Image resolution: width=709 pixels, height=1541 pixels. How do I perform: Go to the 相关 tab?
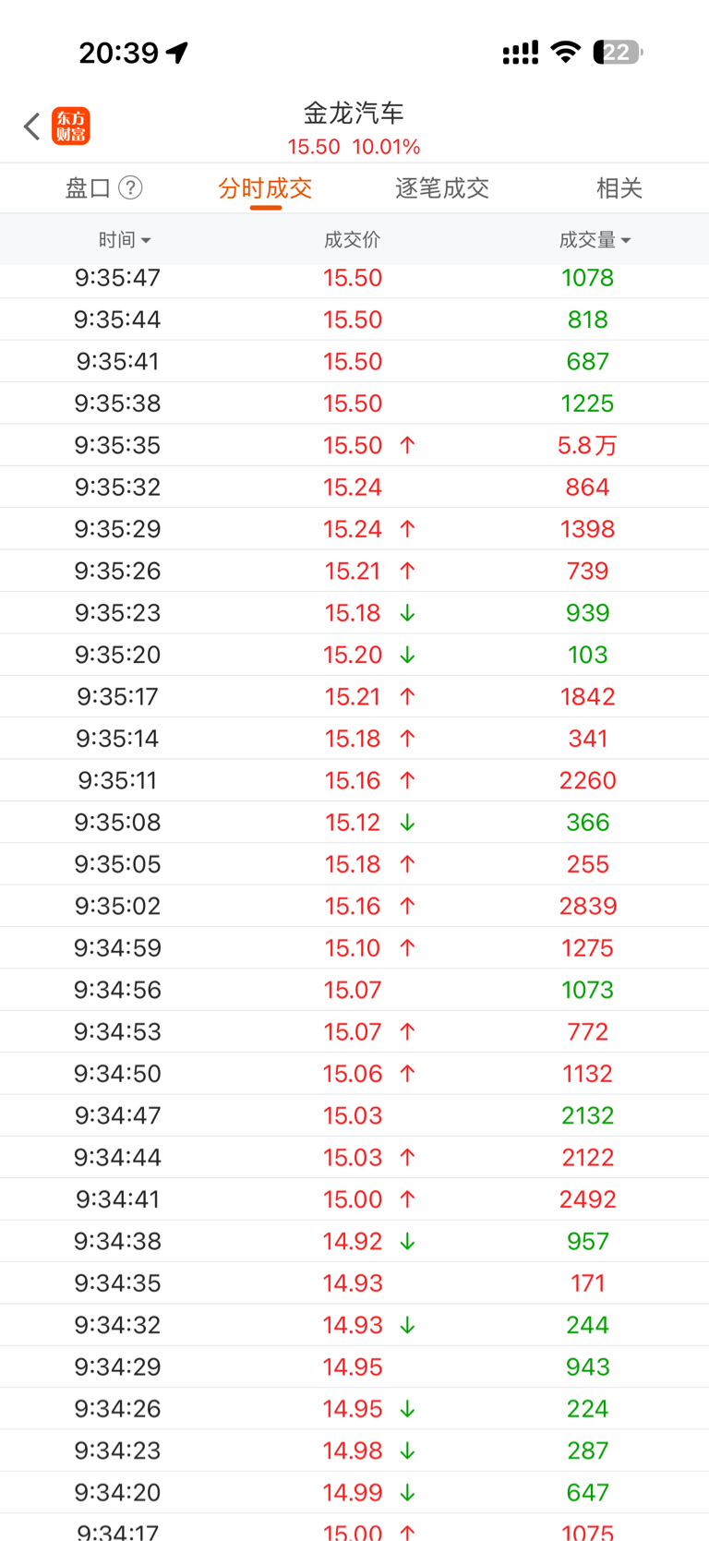[x=619, y=188]
